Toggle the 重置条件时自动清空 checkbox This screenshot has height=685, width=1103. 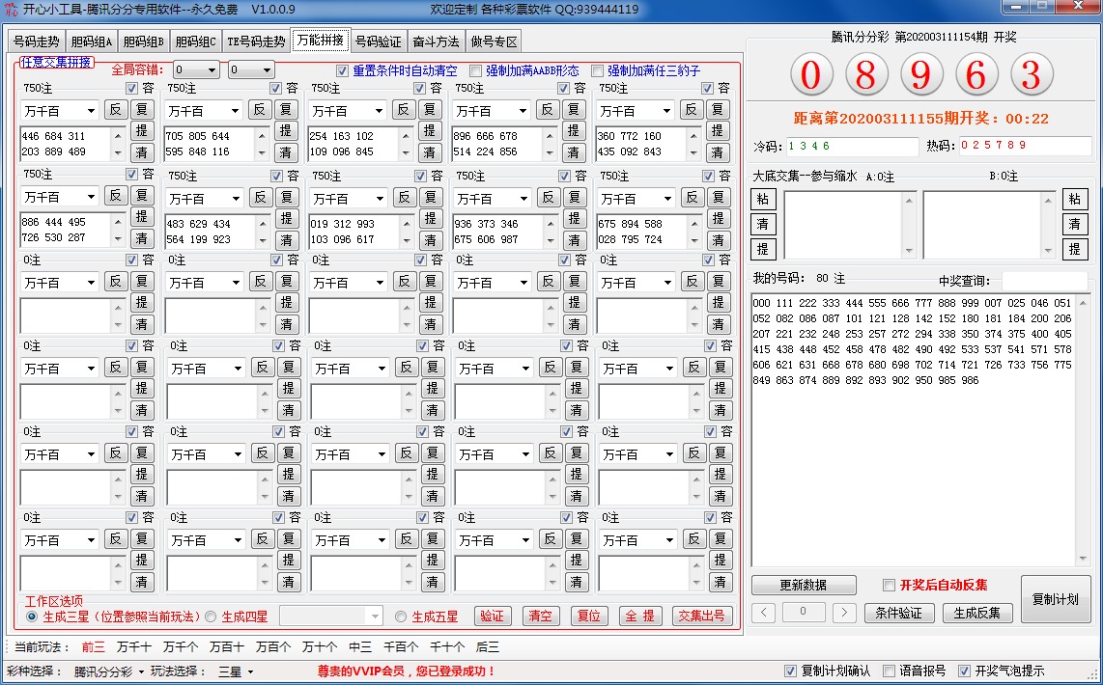343,70
